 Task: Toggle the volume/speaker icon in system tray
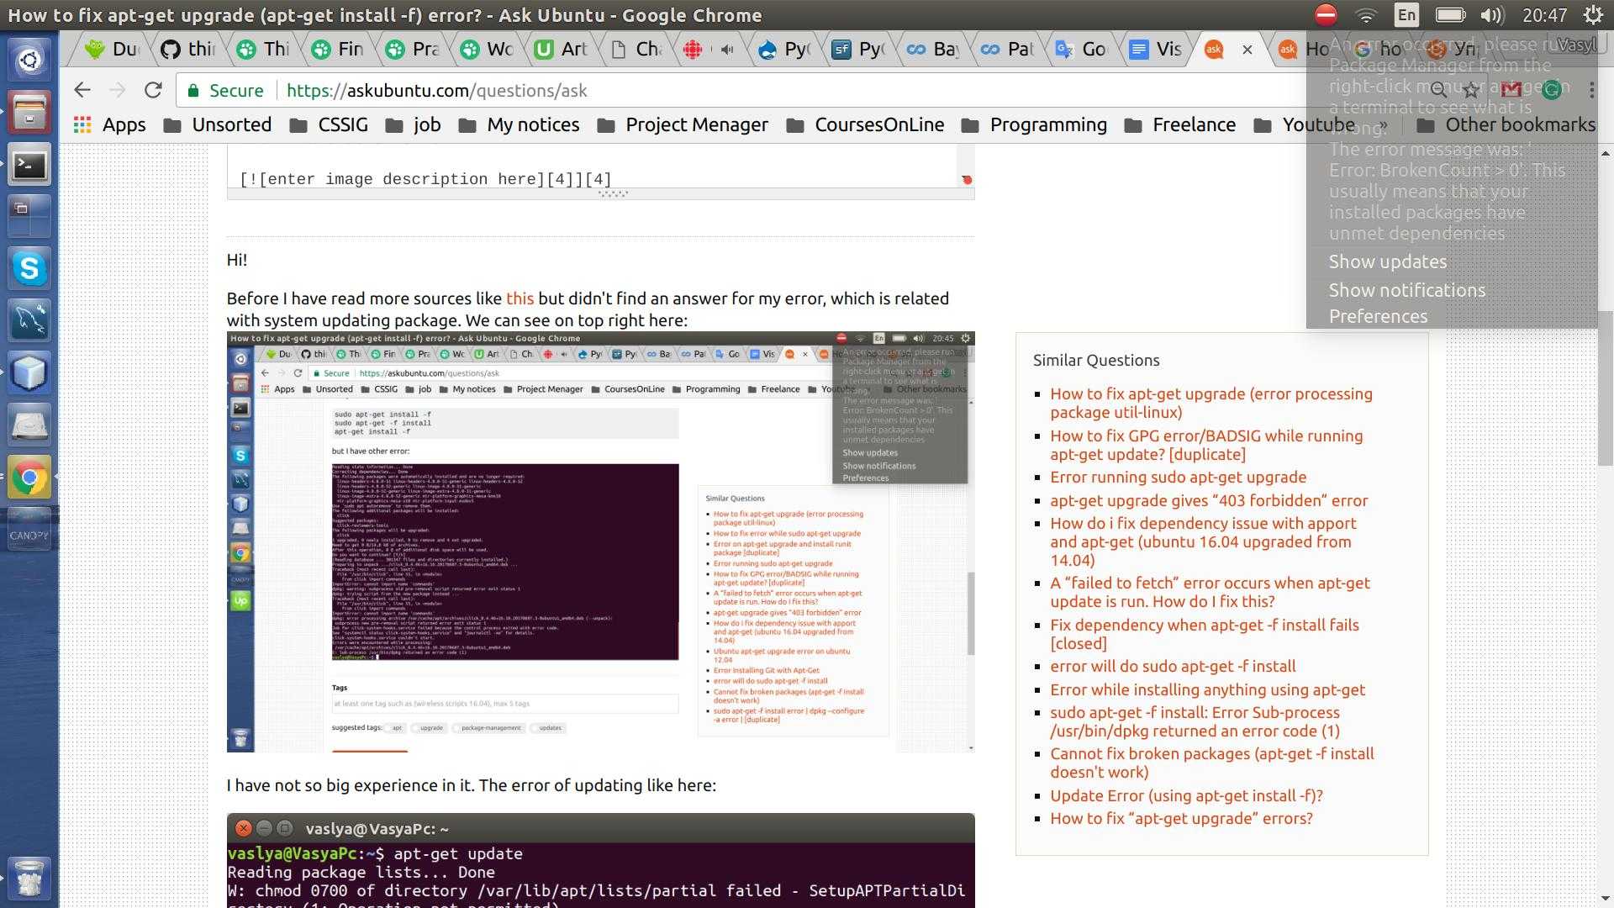(1491, 14)
